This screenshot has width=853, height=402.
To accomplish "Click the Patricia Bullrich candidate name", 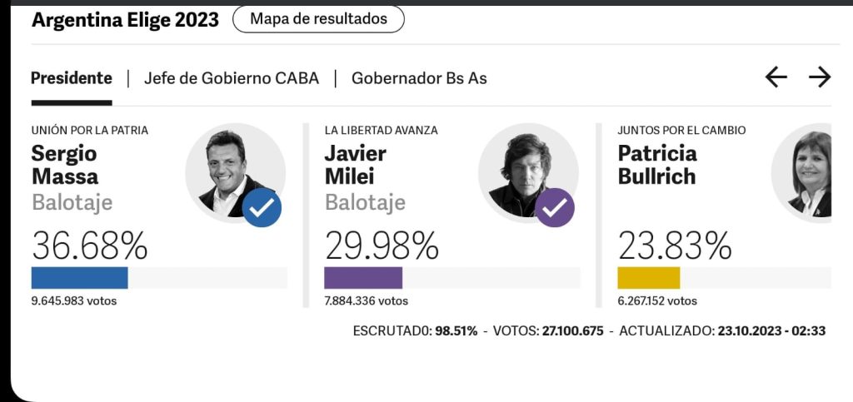I will point(657,165).
